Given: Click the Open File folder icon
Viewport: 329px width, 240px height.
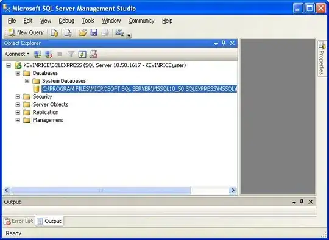Looking at the screenshot, I should click(x=82, y=33).
